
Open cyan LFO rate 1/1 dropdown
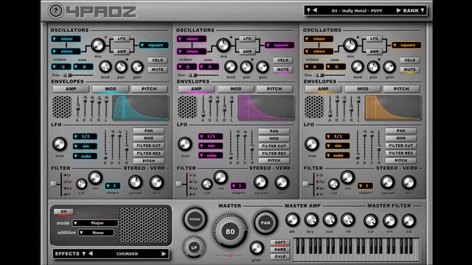(85, 136)
